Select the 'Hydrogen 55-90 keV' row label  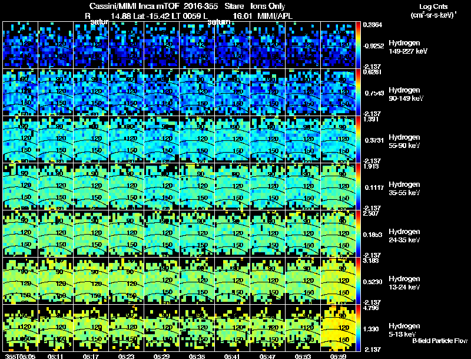click(x=404, y=141)
